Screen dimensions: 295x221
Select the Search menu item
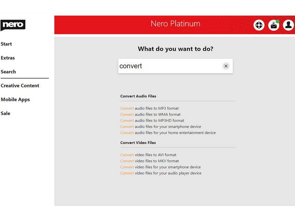[x=8, y=71]
